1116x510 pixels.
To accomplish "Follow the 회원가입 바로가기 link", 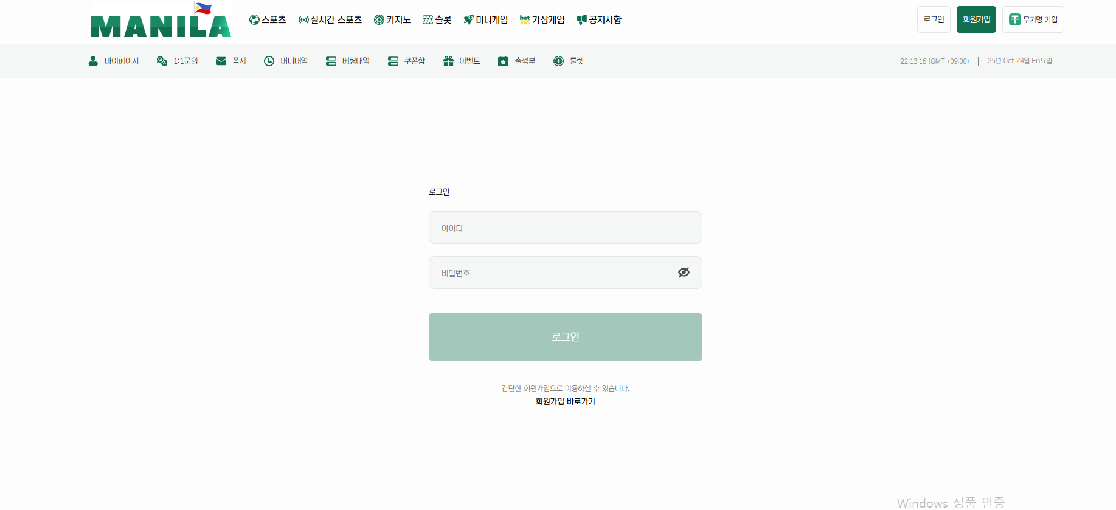I will click(565, 401).
